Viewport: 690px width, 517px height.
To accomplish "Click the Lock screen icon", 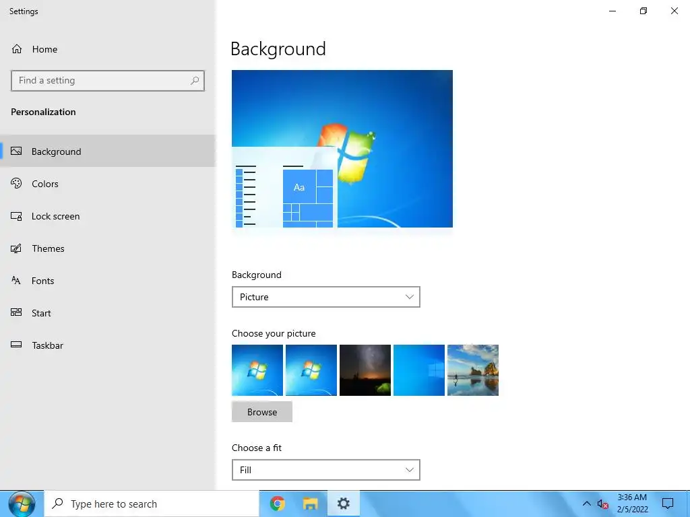I will (16, 216).
